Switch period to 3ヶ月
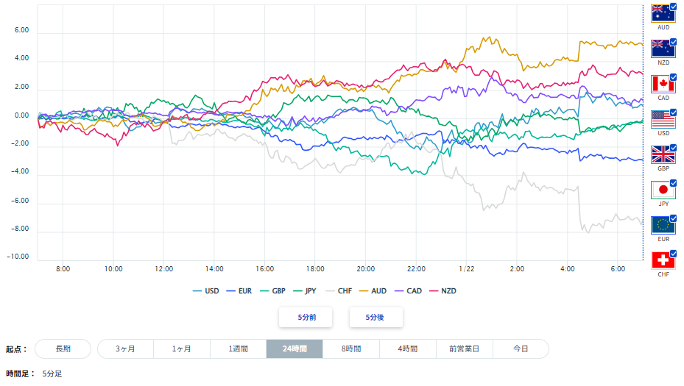 [125, 349]
